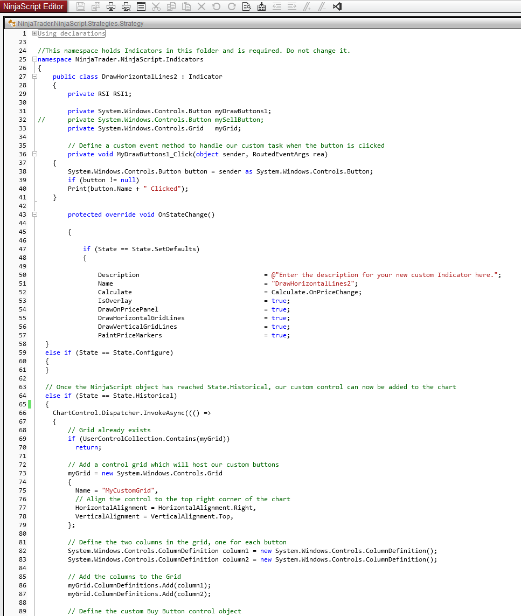Click the 'Define the custom Buy Button' comment
The width and height of the screenshot is (521, 616).
(x=155, y=612)
